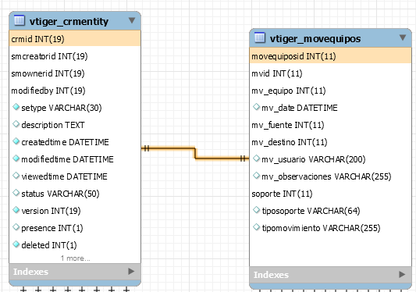Image resolution: width=416 pixels, height=292 pixels.
Task: Show hidden columns via '1 more...' link
Action: coord(76,258)
